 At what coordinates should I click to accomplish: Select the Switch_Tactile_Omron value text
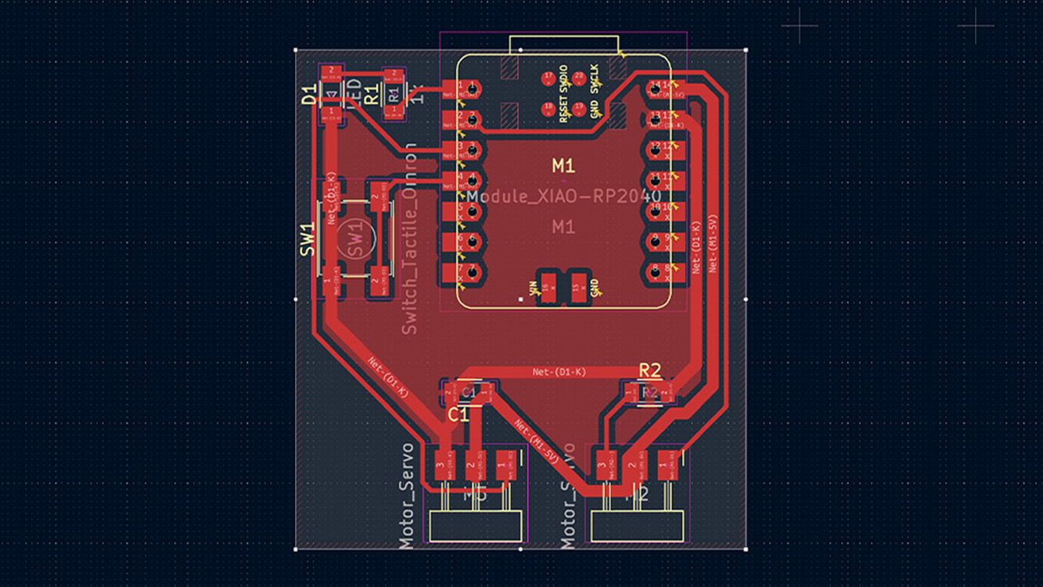[411, 239]
